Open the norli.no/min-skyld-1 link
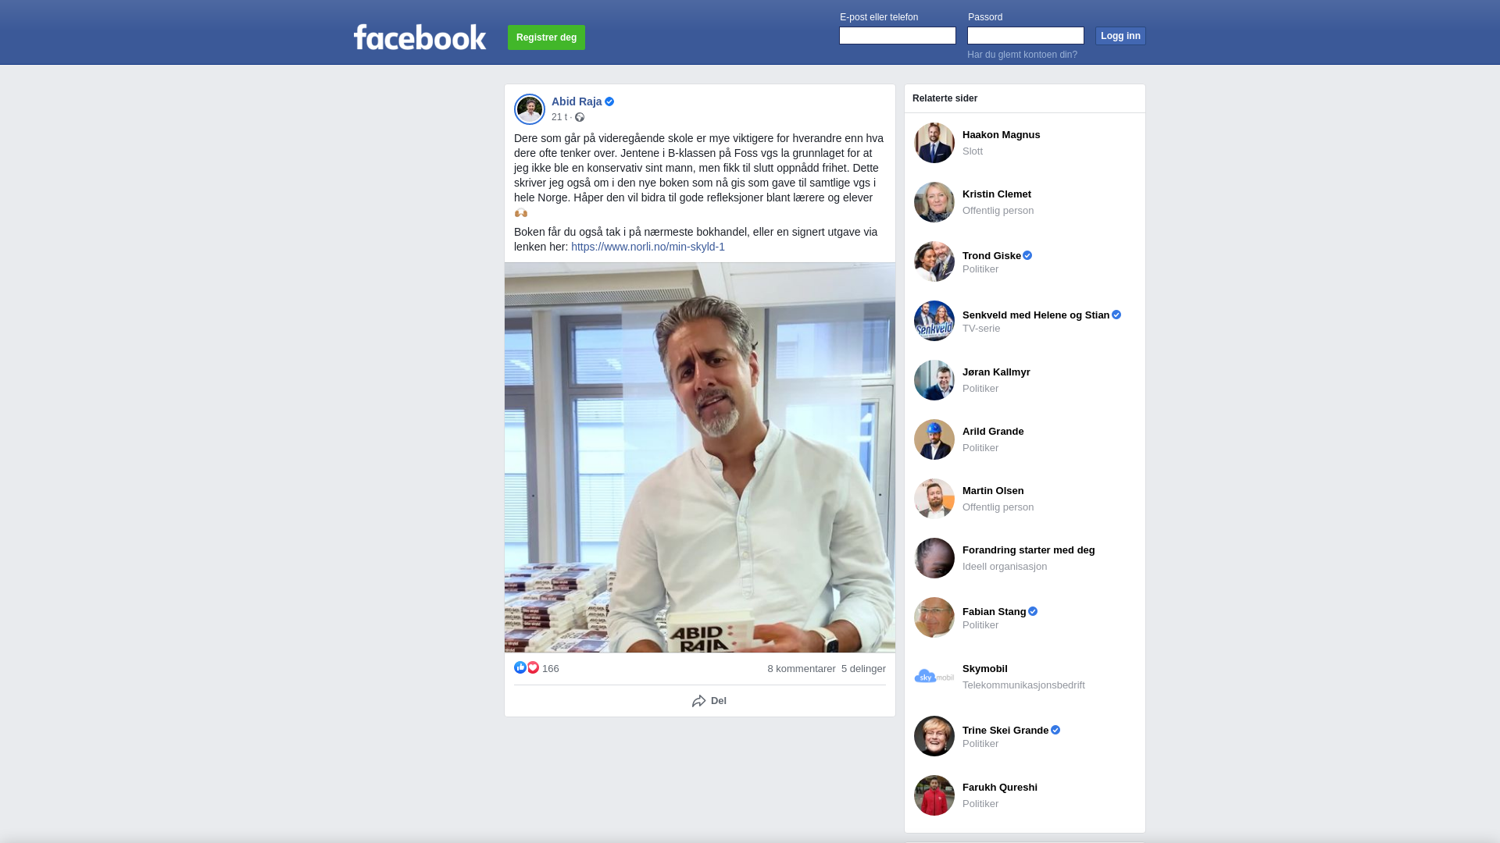Image resolution: width=1500 pixels, height=843 pixels. 648,247
